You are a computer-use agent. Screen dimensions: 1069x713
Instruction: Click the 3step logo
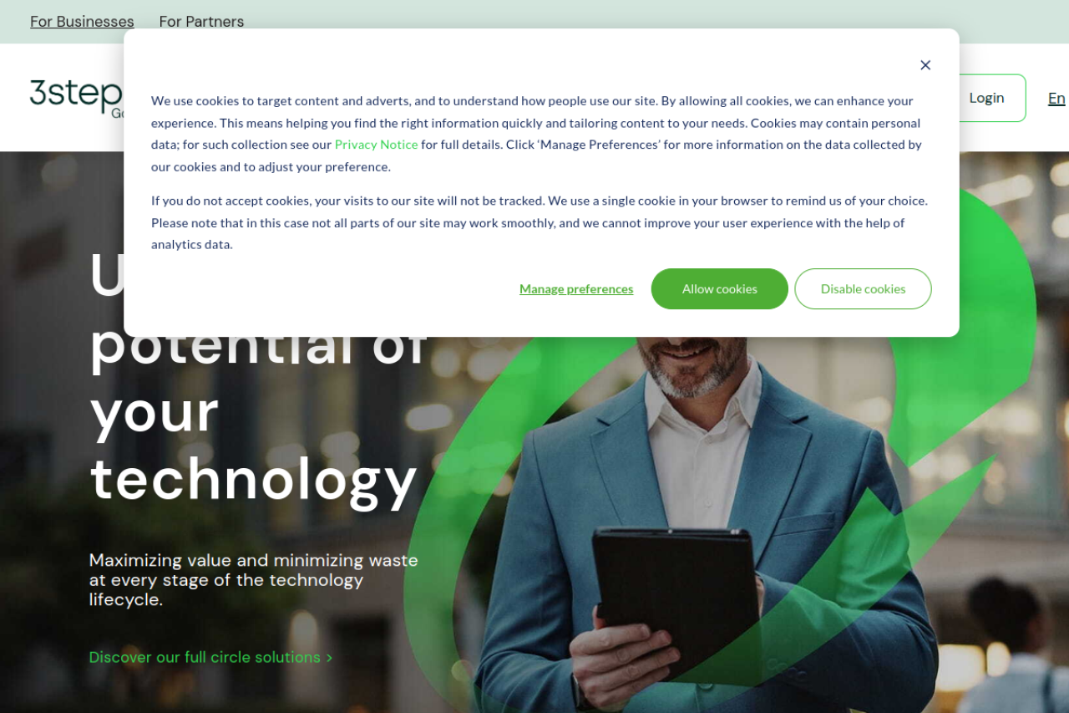[76, 97]
